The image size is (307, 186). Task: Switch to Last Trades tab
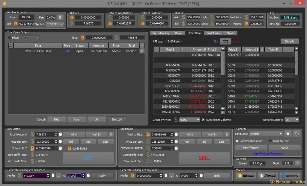pos(213,33)
